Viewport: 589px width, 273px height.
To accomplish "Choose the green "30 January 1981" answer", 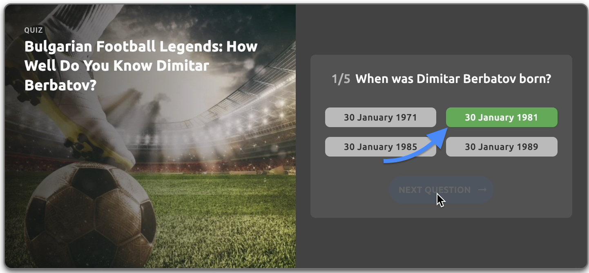I will coord(501,117).
